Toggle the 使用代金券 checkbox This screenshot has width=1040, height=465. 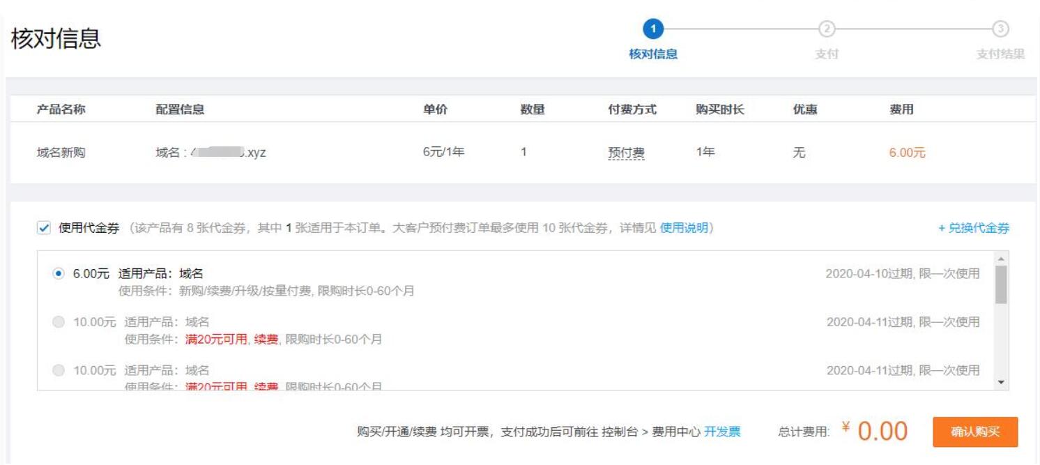(x=43, y=228)
